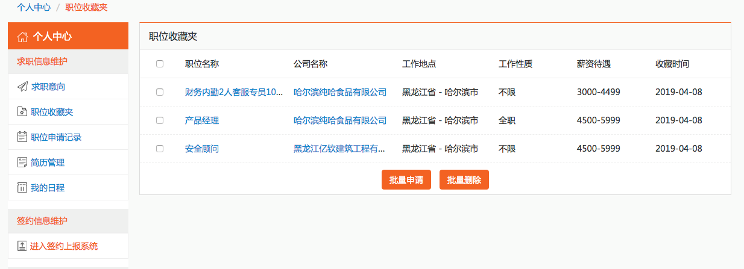Click the paper plane icon beside 求职意向
Viewport: 744px width, 269px height.
click(22, 87)
